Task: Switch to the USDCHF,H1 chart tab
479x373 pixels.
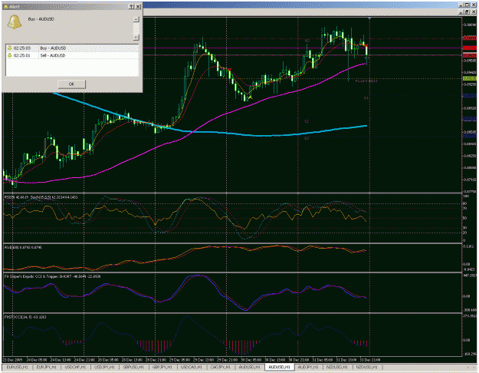Action: [75, 367]
